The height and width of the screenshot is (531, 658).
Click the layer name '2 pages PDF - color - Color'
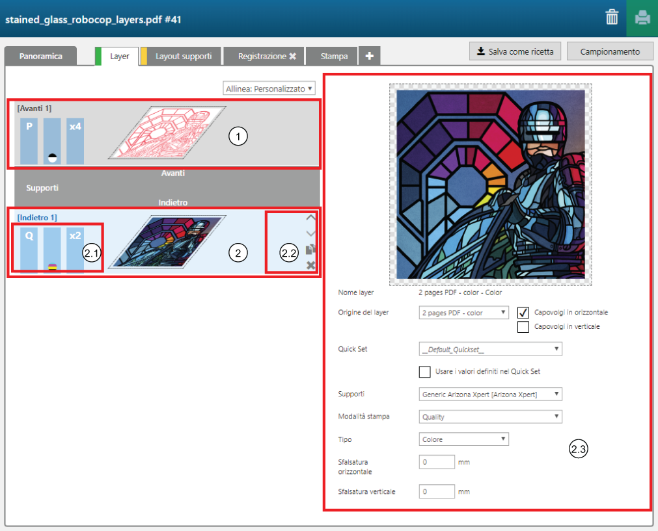pyautogui.click(x=460, y=292)
